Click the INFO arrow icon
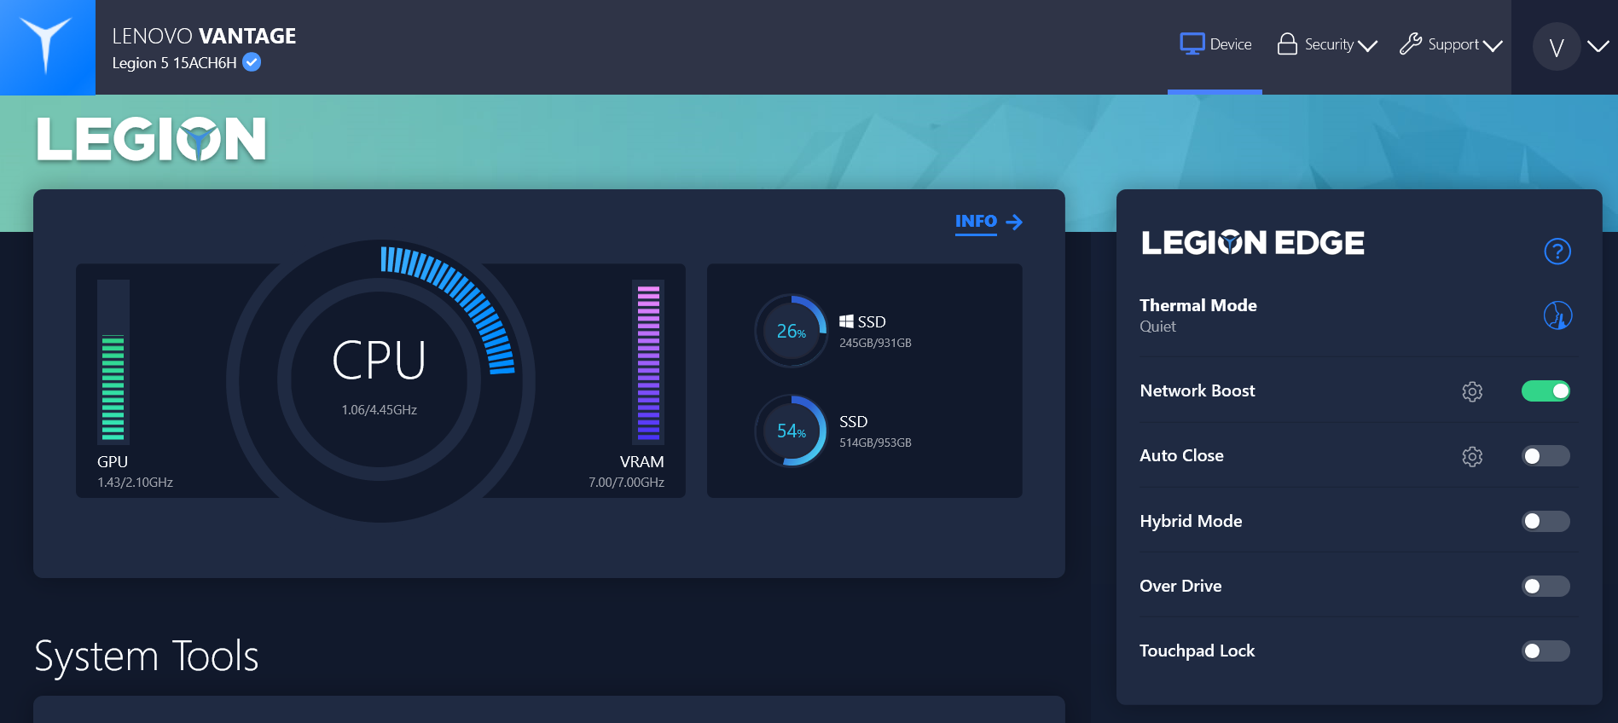Image resolution: width=1618 pixels, height=723 pixels. click(1014, 223)
